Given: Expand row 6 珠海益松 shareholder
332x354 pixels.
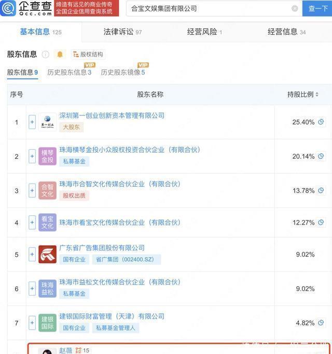Looking at the screenshot, I should (32, 288).
